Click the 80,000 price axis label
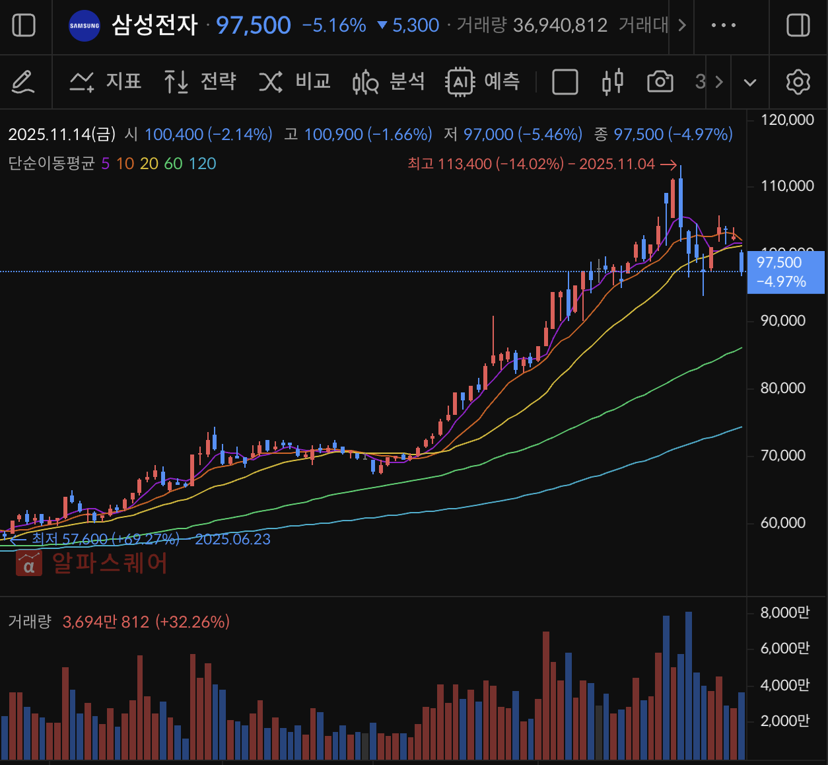The height and width of the screenshot is (765, 828). [782, 388]
